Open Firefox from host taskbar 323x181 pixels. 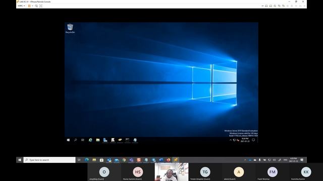pyautogui.click(x=169, y=160)
